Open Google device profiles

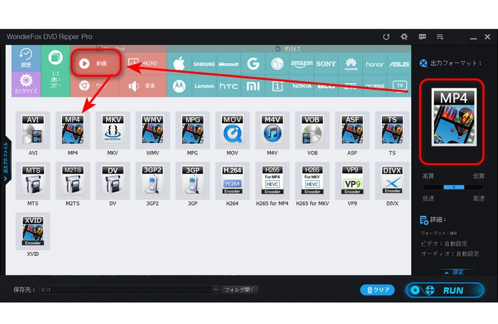(x=253, y=64)
